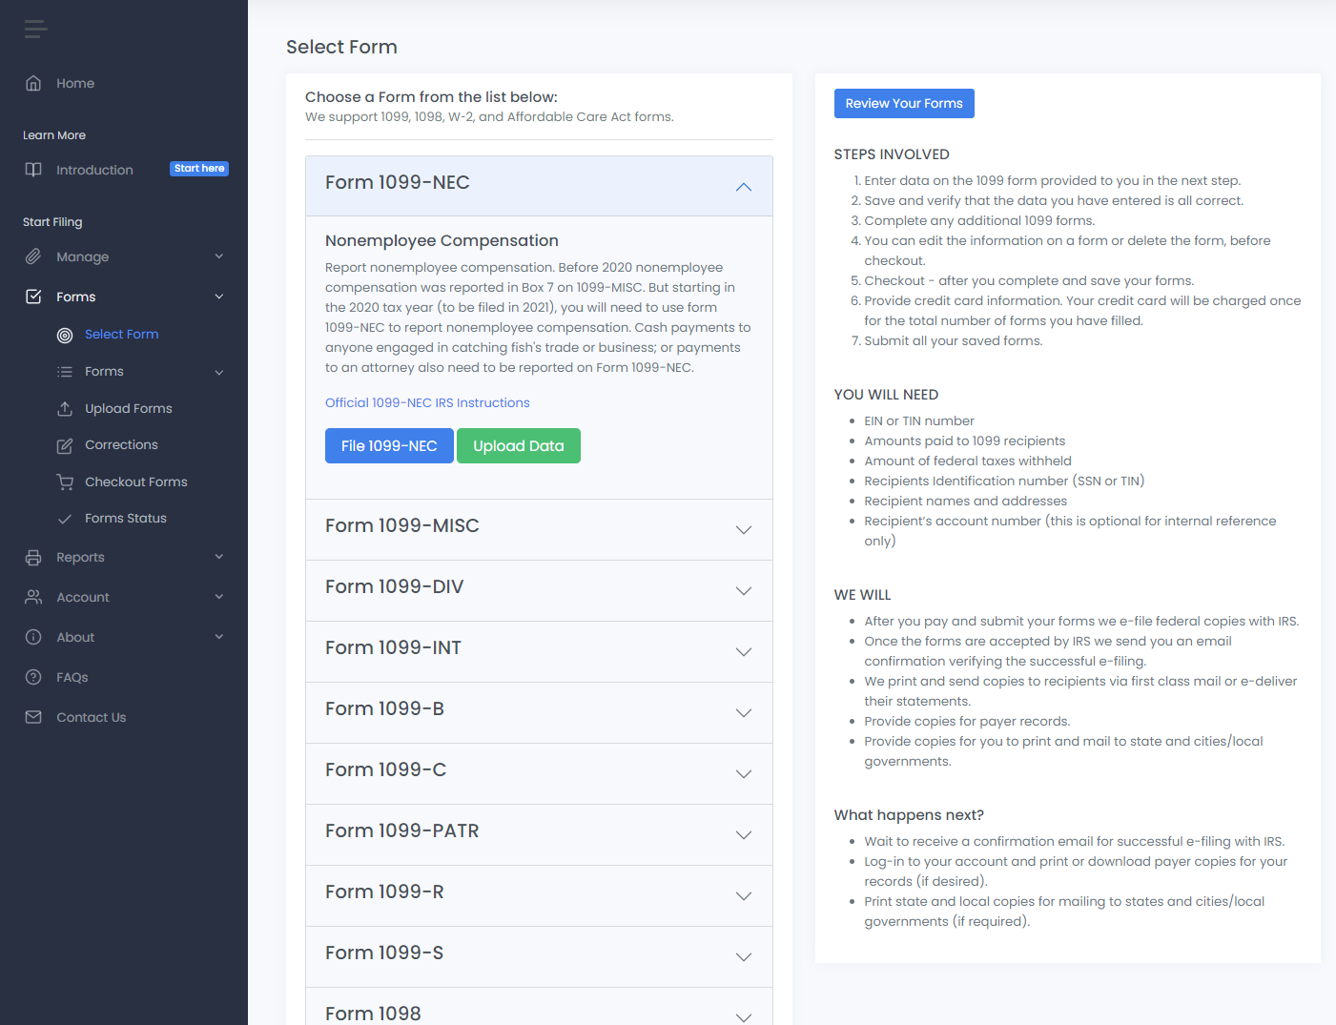Click the Manage paperclip icon

33,256
